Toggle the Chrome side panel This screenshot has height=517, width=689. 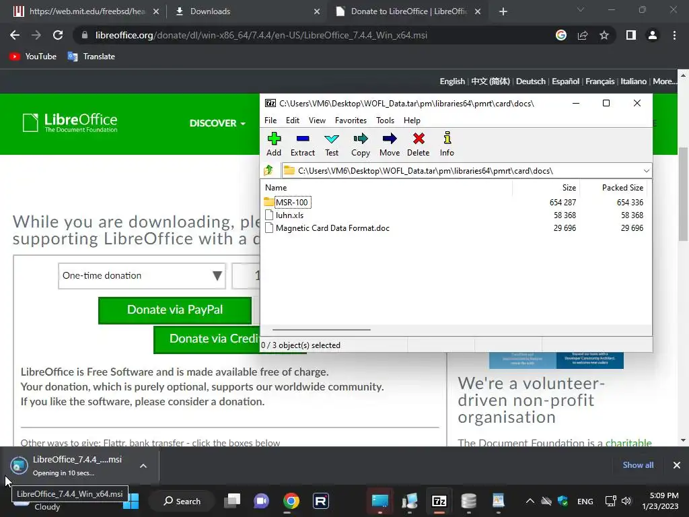[x=631, y=35]
